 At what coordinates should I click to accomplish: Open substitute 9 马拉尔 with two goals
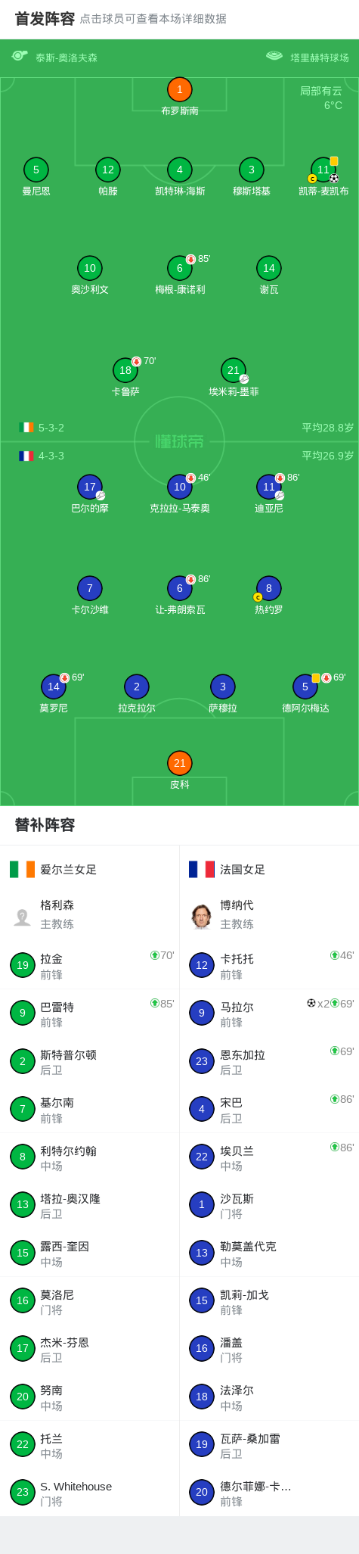click(269, 1013)
